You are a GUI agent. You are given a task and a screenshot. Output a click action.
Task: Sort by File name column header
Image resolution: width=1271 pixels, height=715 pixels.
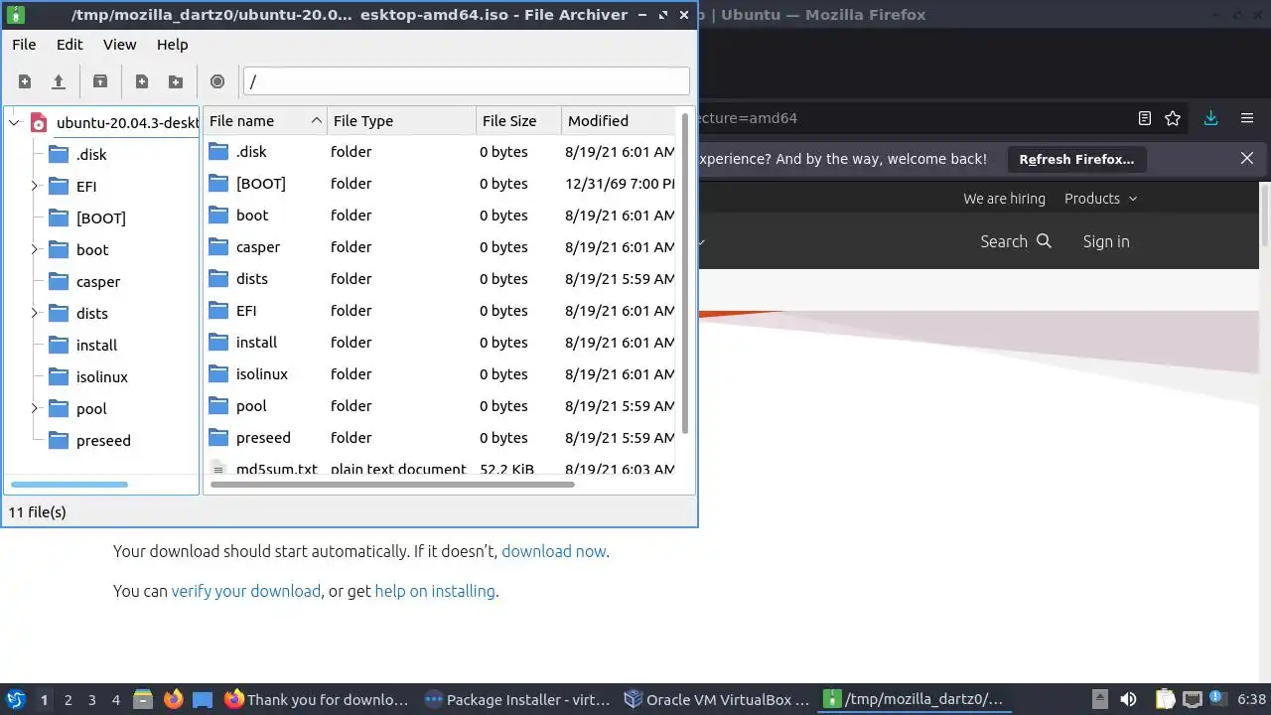tap(265, 120)
